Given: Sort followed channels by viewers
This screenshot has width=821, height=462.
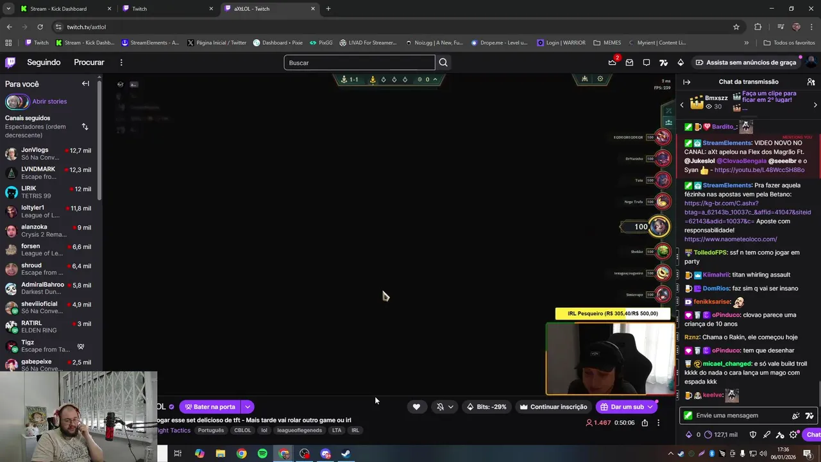Looking at the screenshot, I should 85,126.
